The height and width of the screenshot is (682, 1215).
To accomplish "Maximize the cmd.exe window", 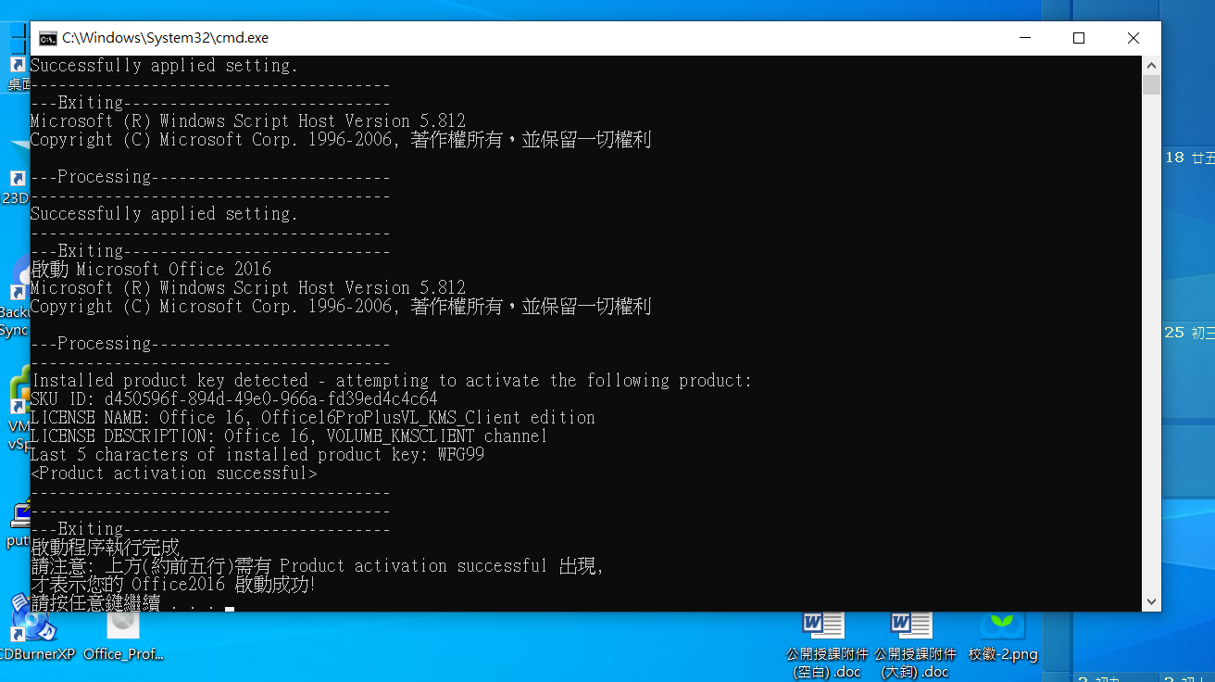I will coord(1079,38).
